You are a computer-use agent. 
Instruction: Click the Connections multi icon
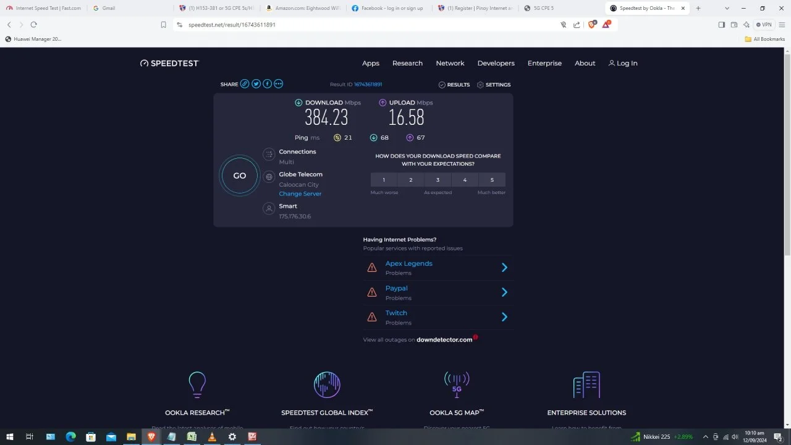pyautogui.click(x=269, y=155)
